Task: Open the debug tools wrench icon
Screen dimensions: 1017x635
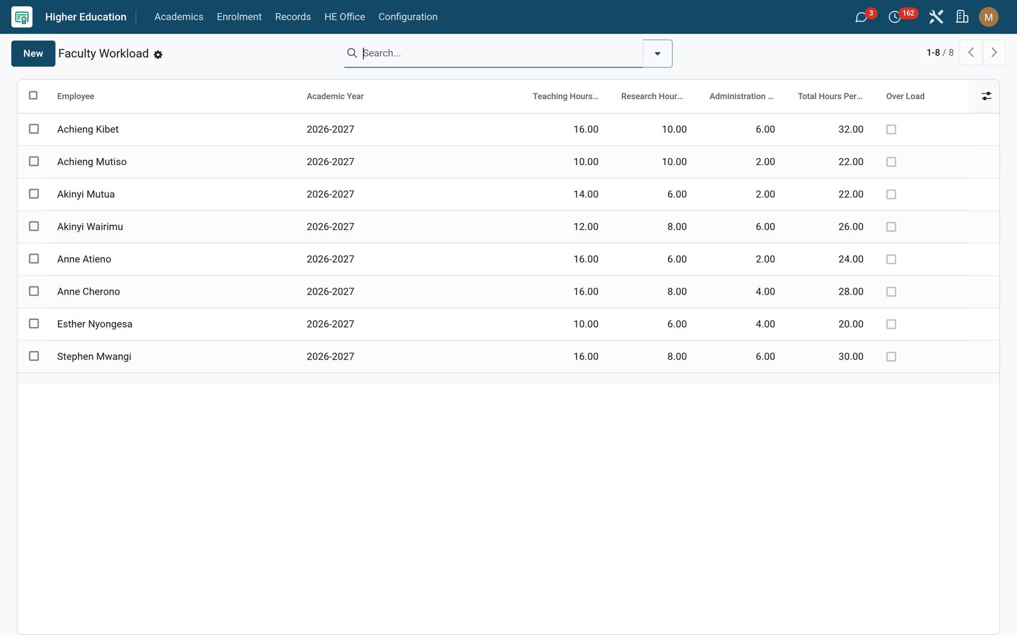Action: pyautogui.click(x=936, y=17)
